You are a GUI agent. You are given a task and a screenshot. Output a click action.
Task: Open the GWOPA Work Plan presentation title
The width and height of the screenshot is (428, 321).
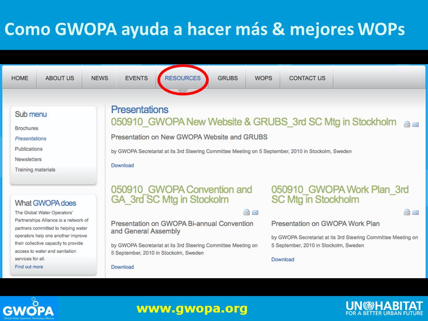pyautogui.click(x=340, y=194)
